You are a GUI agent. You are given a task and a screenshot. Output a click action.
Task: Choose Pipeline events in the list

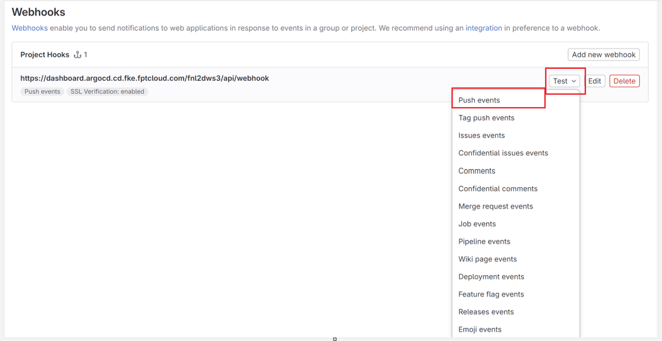click(x=484, y=241)
